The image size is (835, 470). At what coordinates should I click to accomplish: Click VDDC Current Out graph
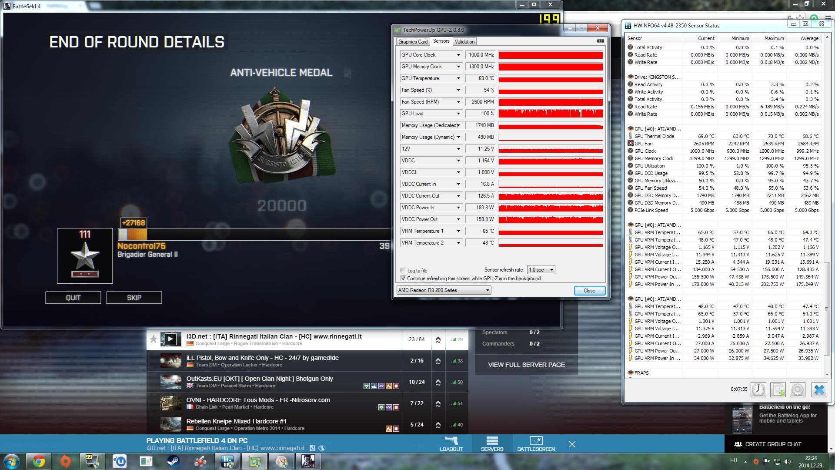pos(551,196)
